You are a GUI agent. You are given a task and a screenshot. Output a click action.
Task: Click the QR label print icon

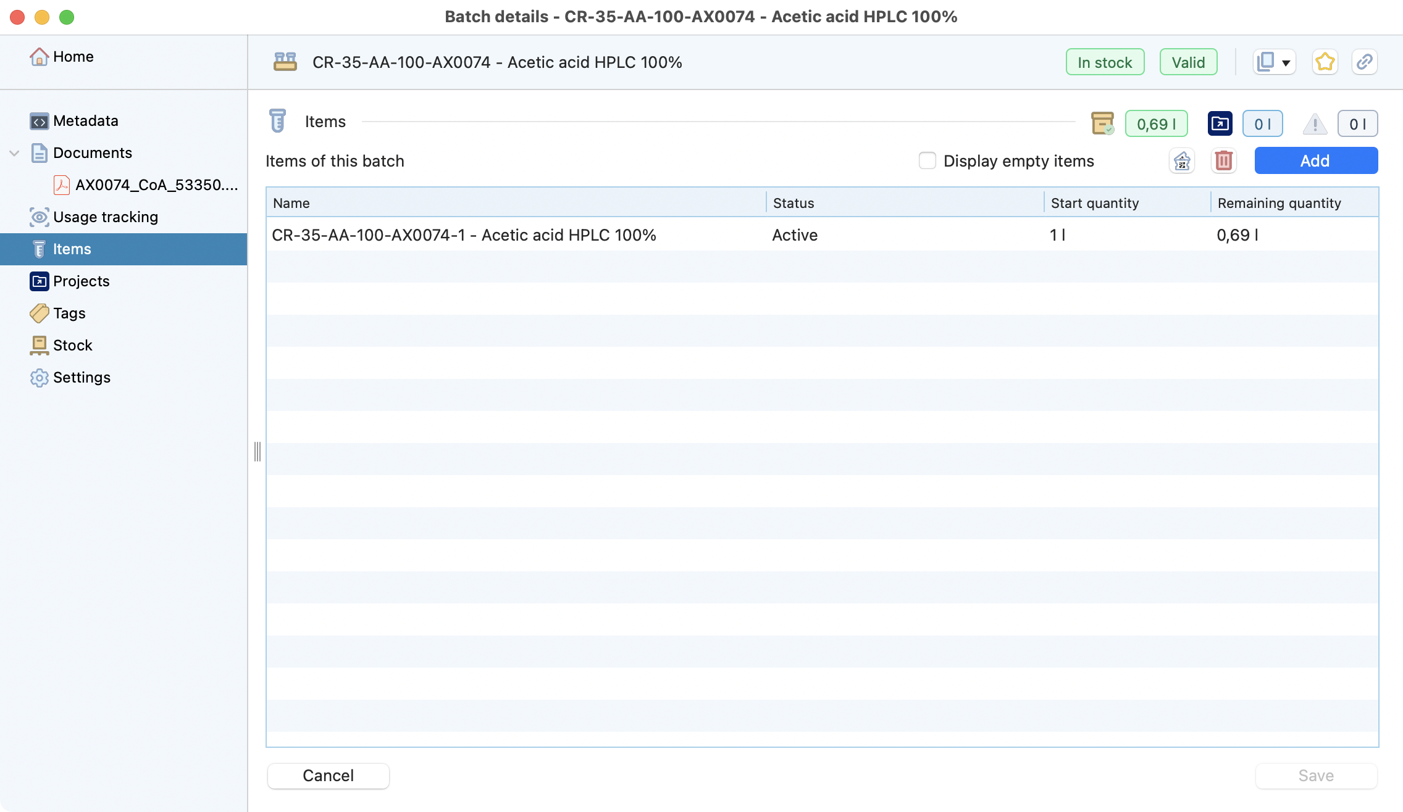[x=1182, y=161]
